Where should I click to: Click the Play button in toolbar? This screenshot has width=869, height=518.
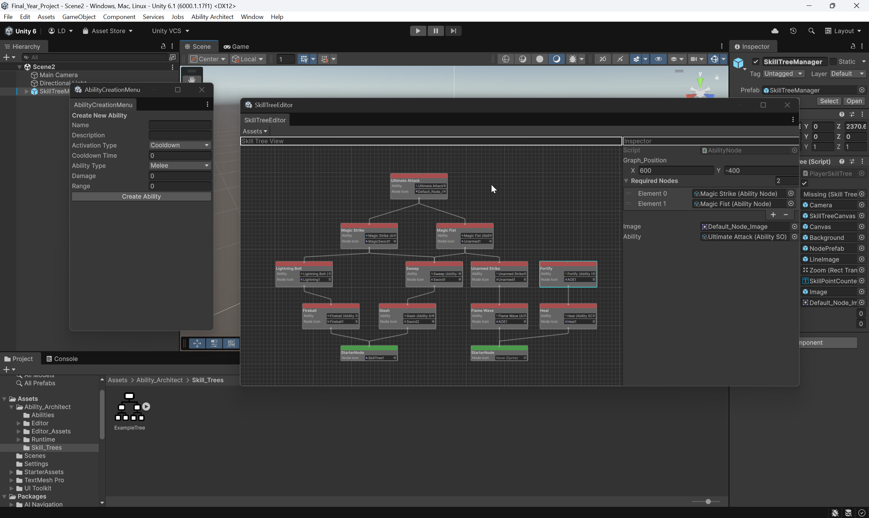click(418, 31)
